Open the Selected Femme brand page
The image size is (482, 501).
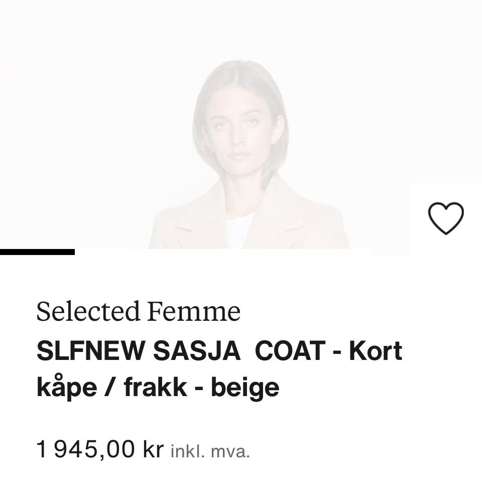[x=138, y=311]
